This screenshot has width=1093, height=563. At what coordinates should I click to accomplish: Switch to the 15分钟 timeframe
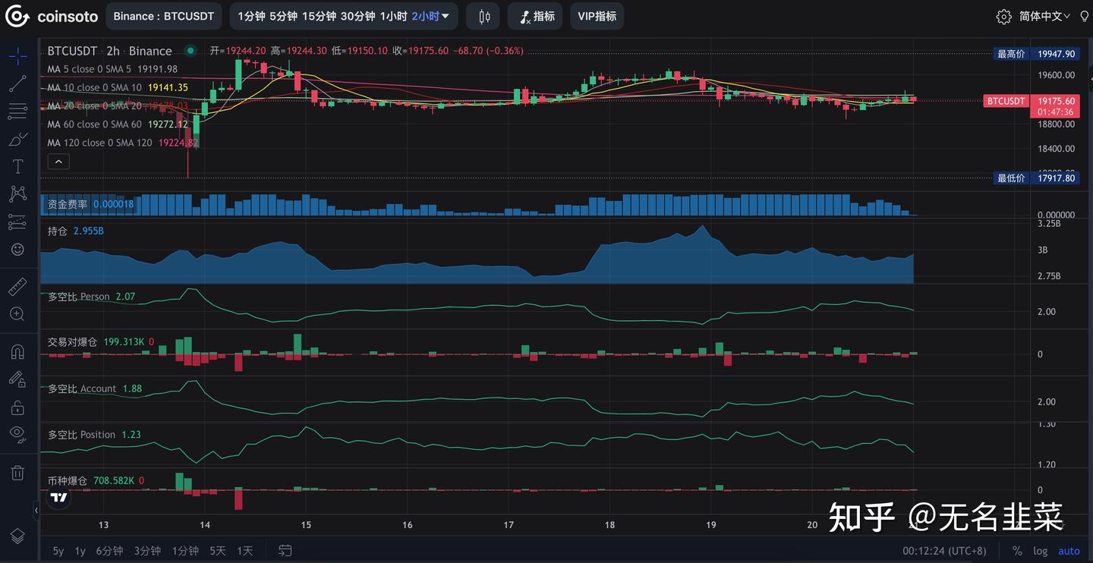click(x=318, y=16)
